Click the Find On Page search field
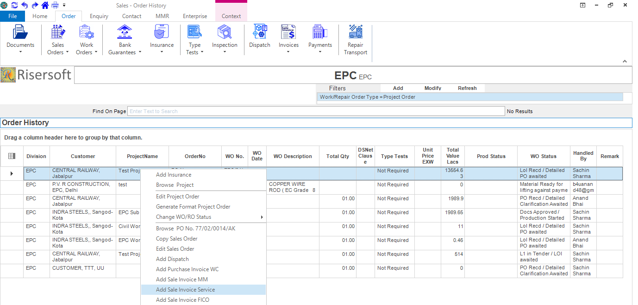The image size is (638, 305). click(x=316, y=111)
